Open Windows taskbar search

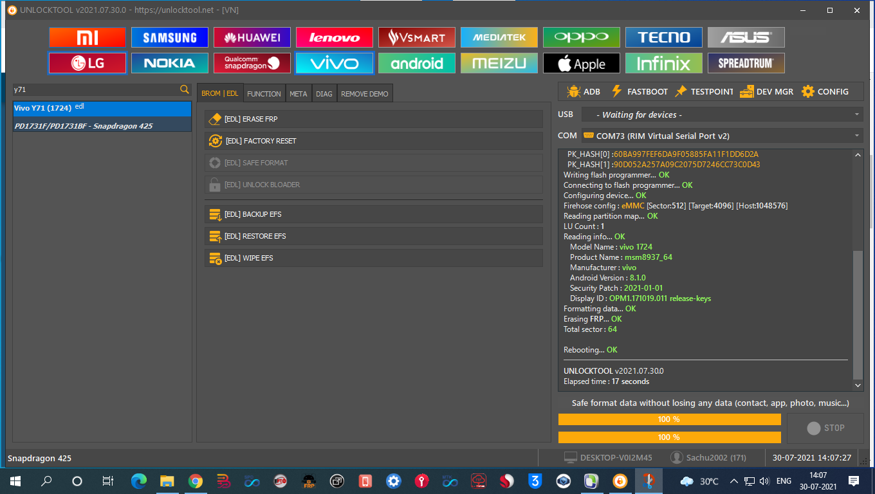pyautogui.click(x=46, y=480)
